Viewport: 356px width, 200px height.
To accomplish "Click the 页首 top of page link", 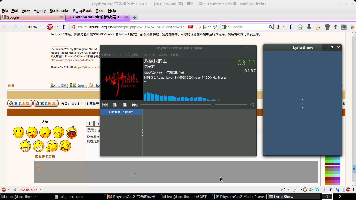I will coord(11,86).
